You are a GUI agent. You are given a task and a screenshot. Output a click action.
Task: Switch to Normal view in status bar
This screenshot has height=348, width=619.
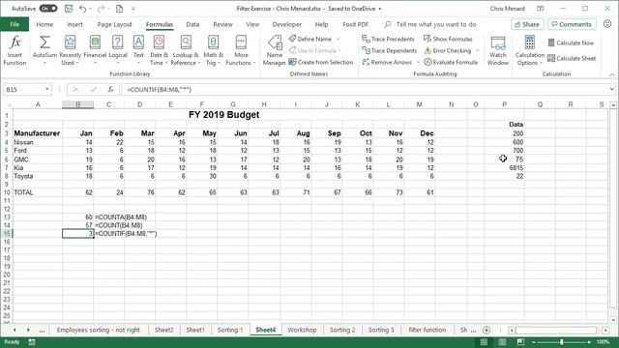coord(484,342)
